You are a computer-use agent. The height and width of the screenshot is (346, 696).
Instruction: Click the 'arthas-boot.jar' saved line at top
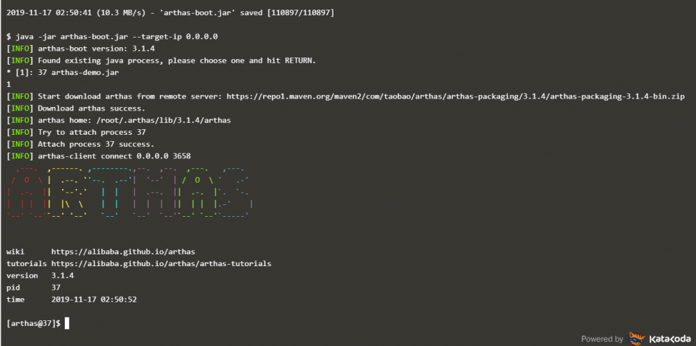click(x=174, y=13)
